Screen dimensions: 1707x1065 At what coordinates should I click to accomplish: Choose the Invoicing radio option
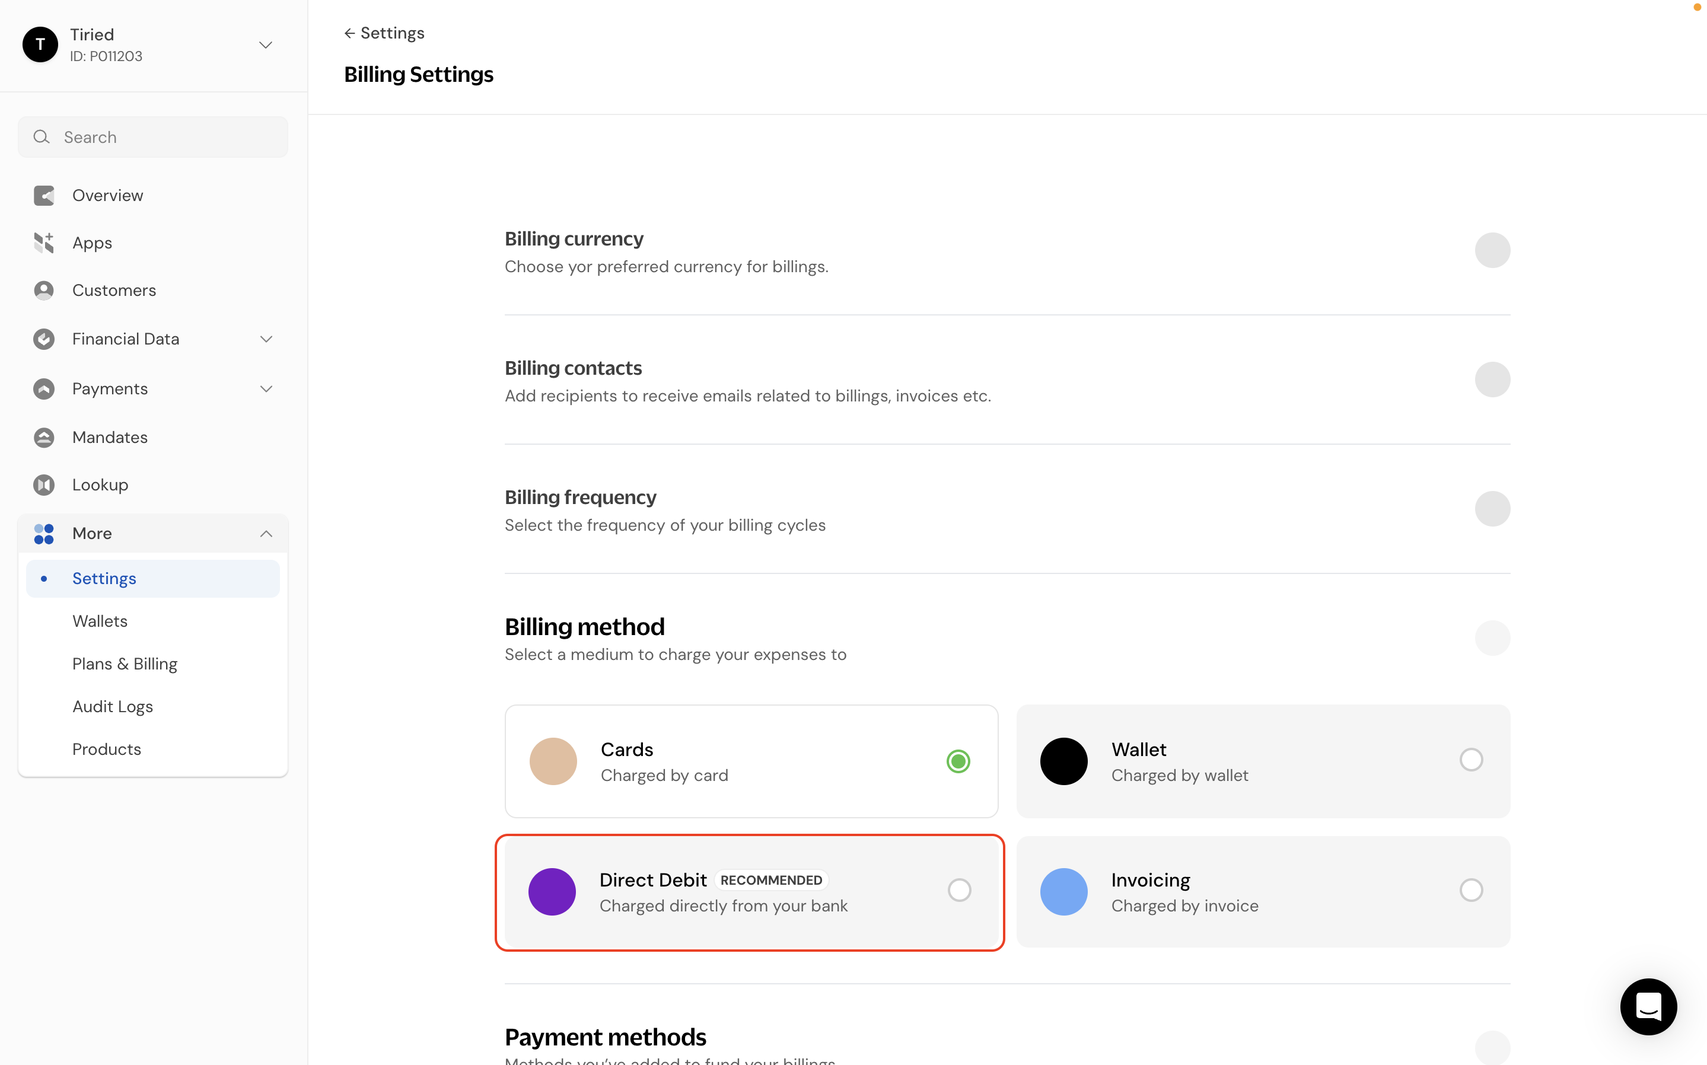pyautogui.click(x=1471, y=890)
